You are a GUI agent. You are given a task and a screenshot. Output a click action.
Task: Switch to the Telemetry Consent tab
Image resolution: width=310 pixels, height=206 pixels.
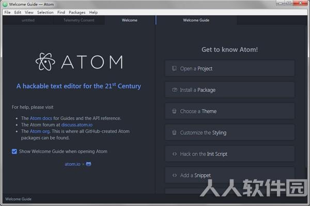[x=79, y=20]
